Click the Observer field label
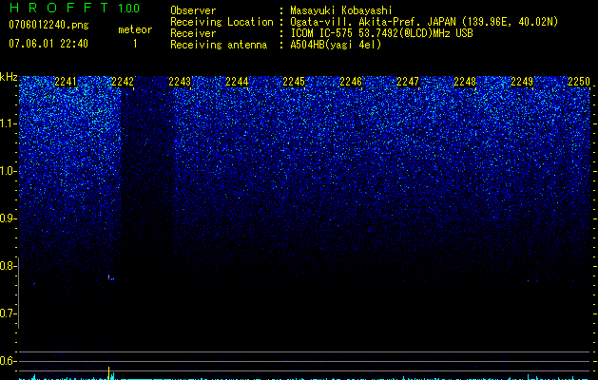This screenshot has width=598, height=380. [x=193, y=10]
